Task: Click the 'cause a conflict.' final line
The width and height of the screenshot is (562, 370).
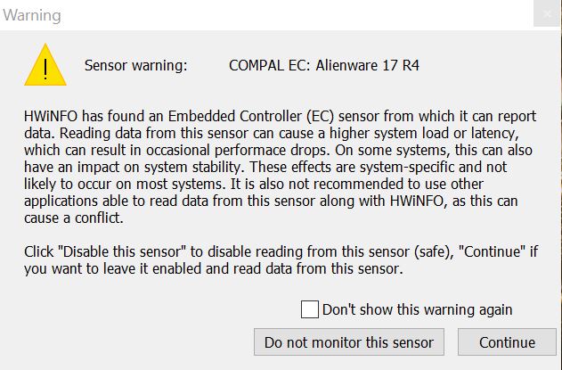Action: click(x=74, y=218)
